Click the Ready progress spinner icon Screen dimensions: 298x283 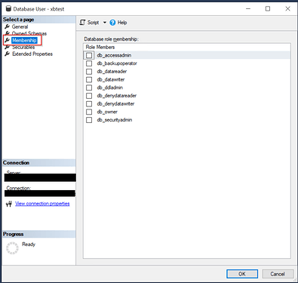click(12, 248)
